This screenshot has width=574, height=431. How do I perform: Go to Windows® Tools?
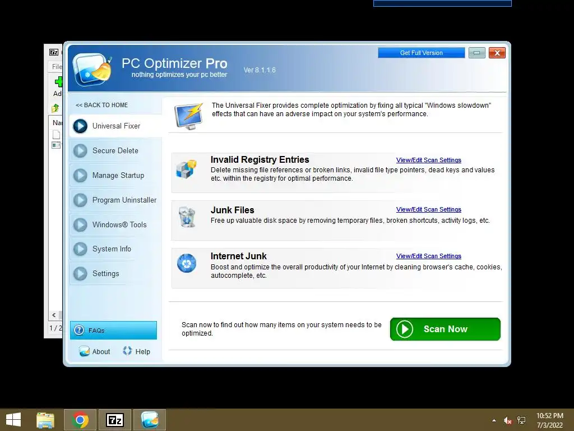[x=115, y=224]
